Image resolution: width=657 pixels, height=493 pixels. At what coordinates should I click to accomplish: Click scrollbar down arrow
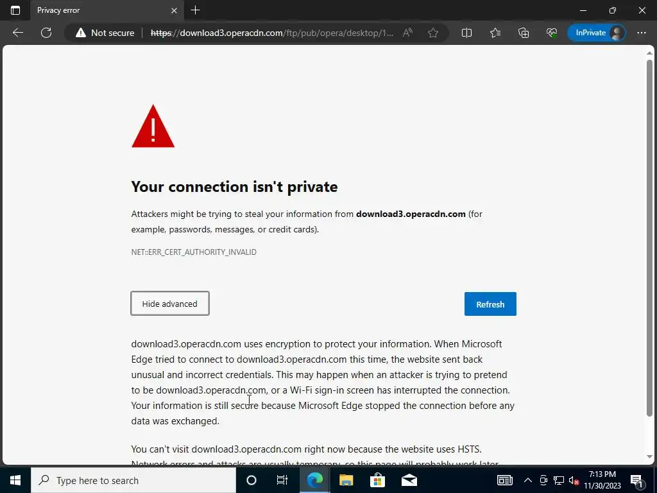pos(649,457)
